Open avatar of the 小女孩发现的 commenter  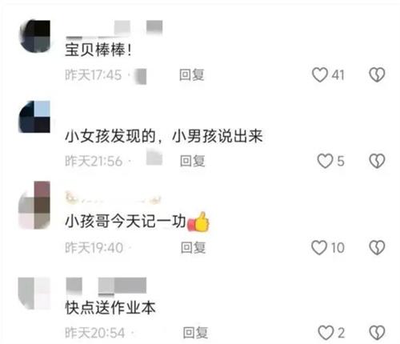pos(34,117)
